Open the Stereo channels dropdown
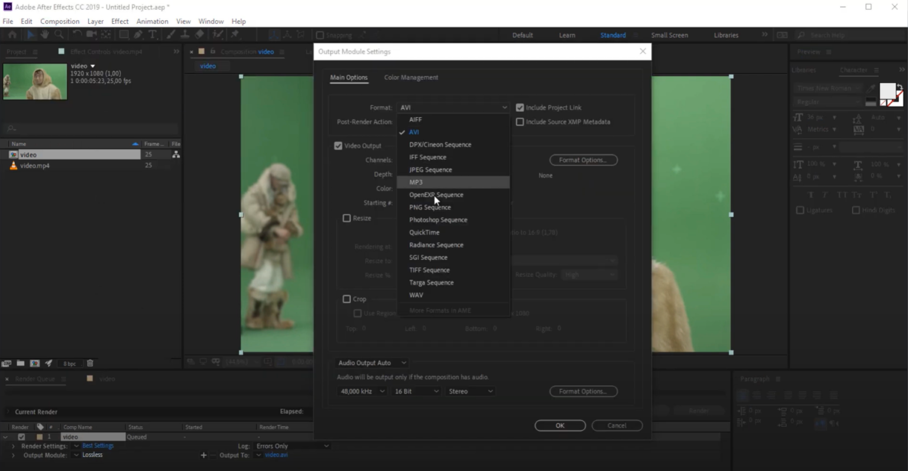908x471 pixels. 471,391
